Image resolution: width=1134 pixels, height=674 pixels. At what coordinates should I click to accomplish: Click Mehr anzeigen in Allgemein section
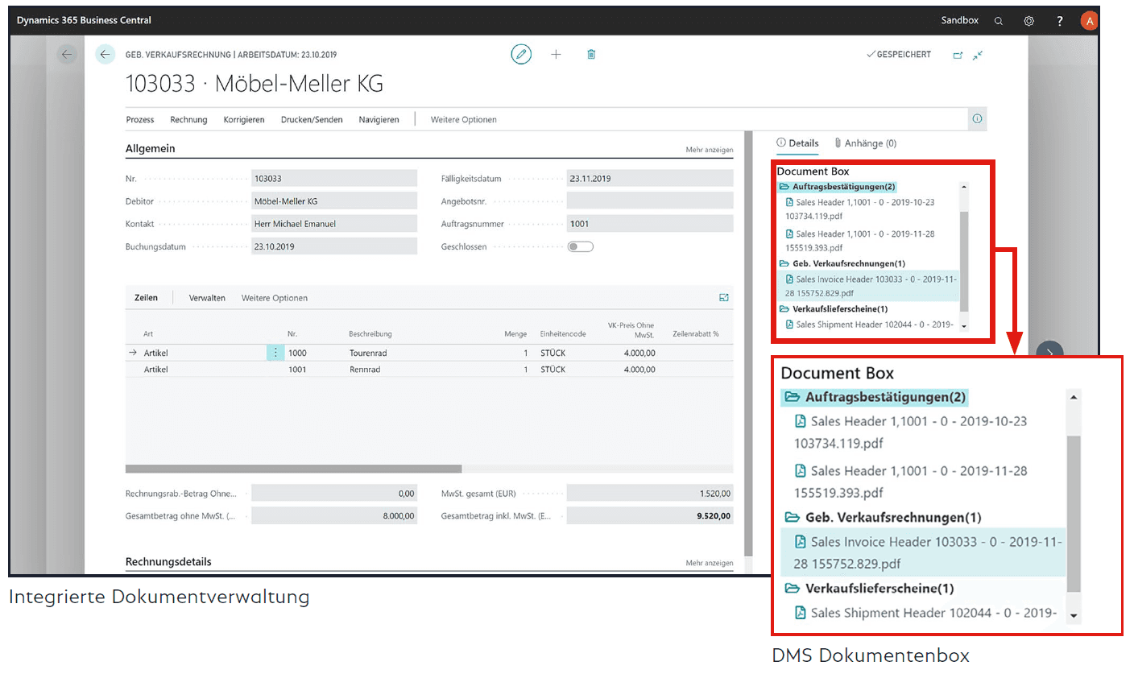click(x=709, y=150)
